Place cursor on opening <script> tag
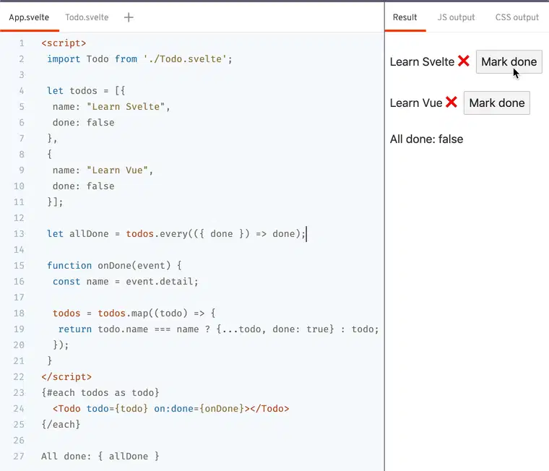This screenshot has height=471, width=549. [64, 43]
